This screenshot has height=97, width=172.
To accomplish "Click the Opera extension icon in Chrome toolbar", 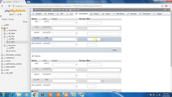I will point(166,6).
